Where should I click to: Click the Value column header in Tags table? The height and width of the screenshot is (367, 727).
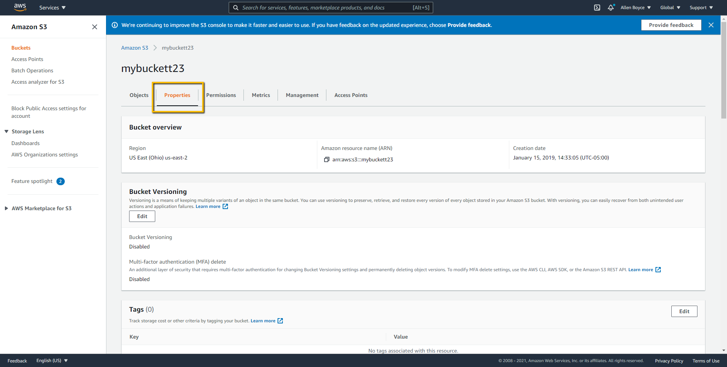pyautogui.click(x=401, y=337)
